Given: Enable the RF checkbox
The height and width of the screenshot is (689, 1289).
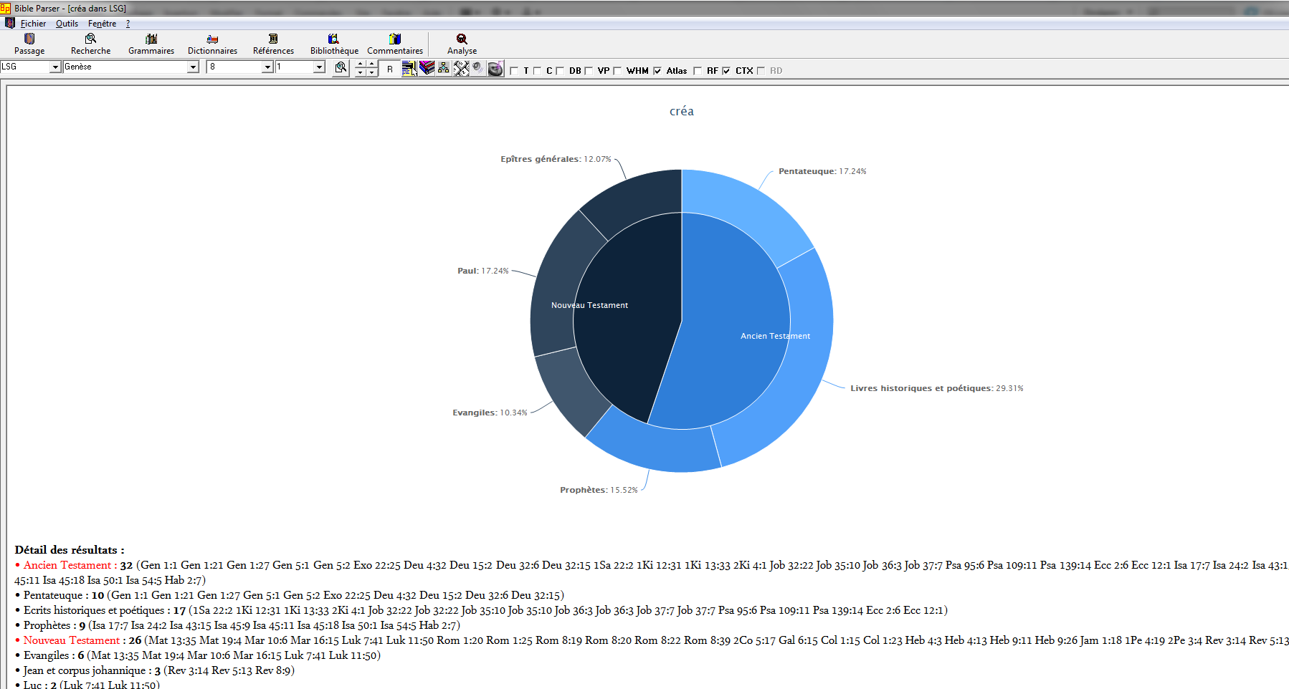Looking at the screenshot, I should [x=698, y=71].
